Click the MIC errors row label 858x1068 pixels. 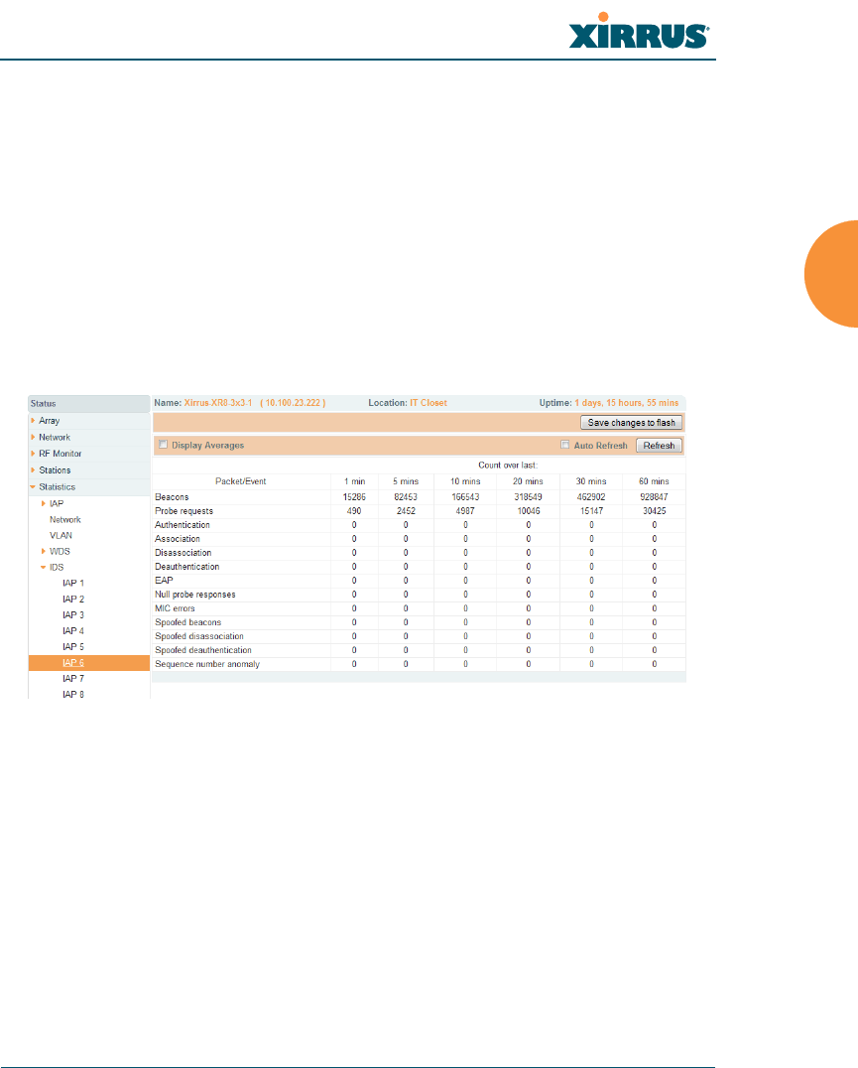(175, 608)
